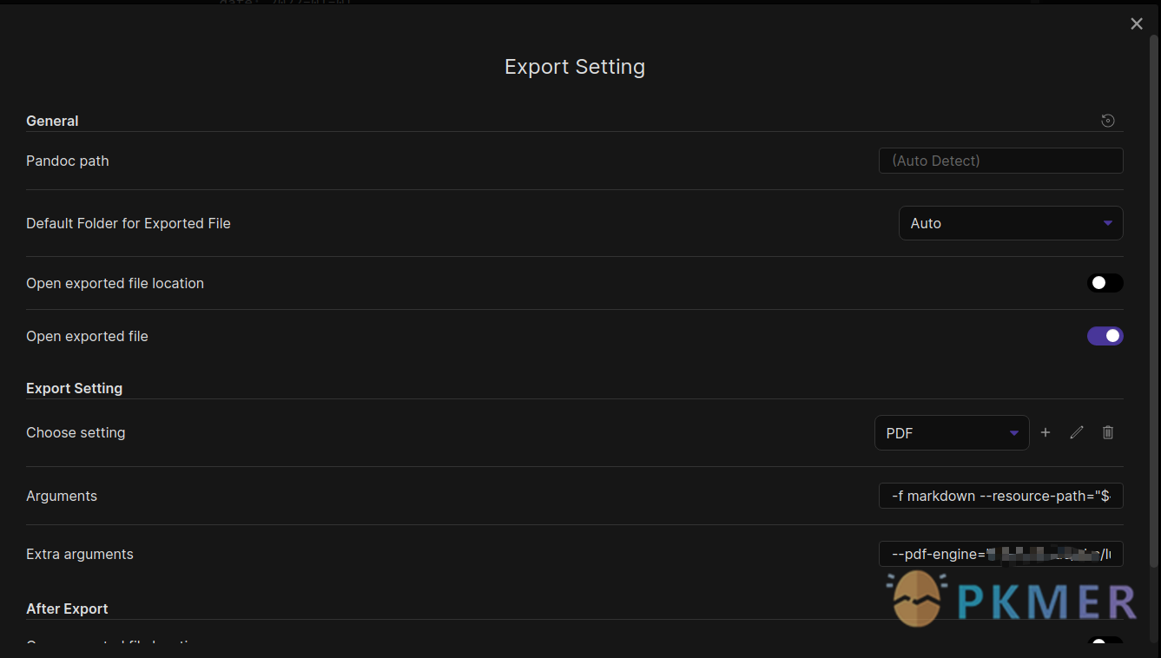The height and width of the screenshot is (658, 1161).
Task: Delete the PDF setting with the trash icon
Action: [x=1108, y=432]
